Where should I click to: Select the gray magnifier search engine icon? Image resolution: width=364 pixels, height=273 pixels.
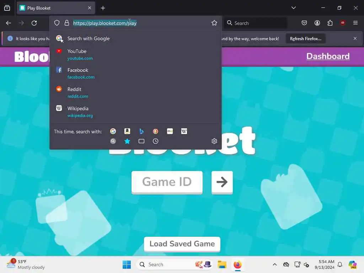(x=113, y=141)
